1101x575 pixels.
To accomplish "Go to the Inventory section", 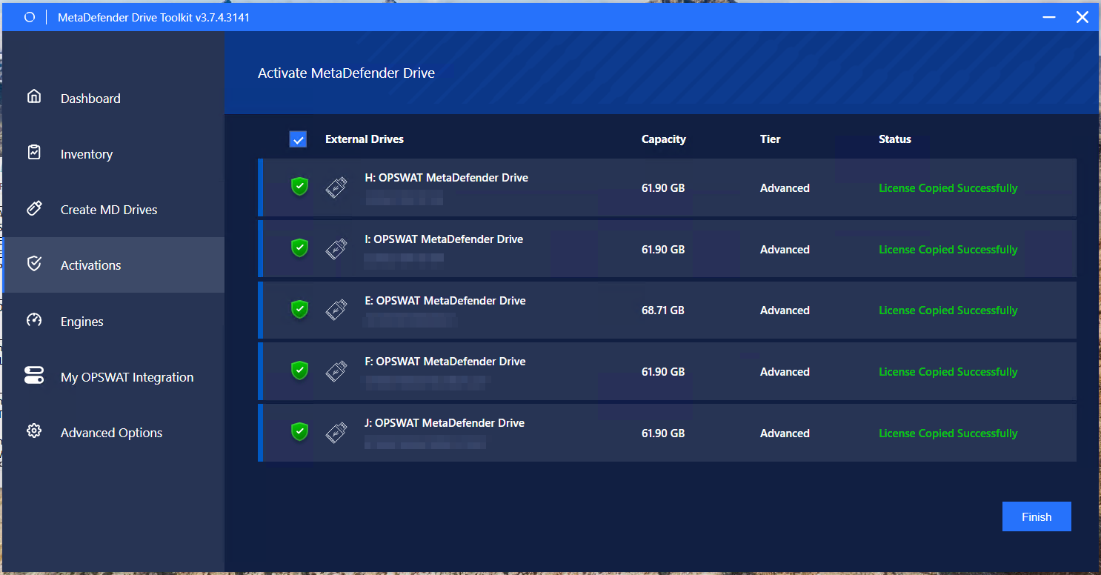I will coord(113,153).
